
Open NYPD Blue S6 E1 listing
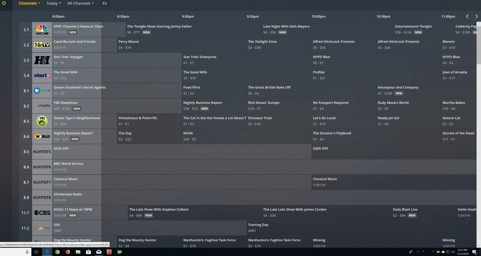(x=376, y=60)
